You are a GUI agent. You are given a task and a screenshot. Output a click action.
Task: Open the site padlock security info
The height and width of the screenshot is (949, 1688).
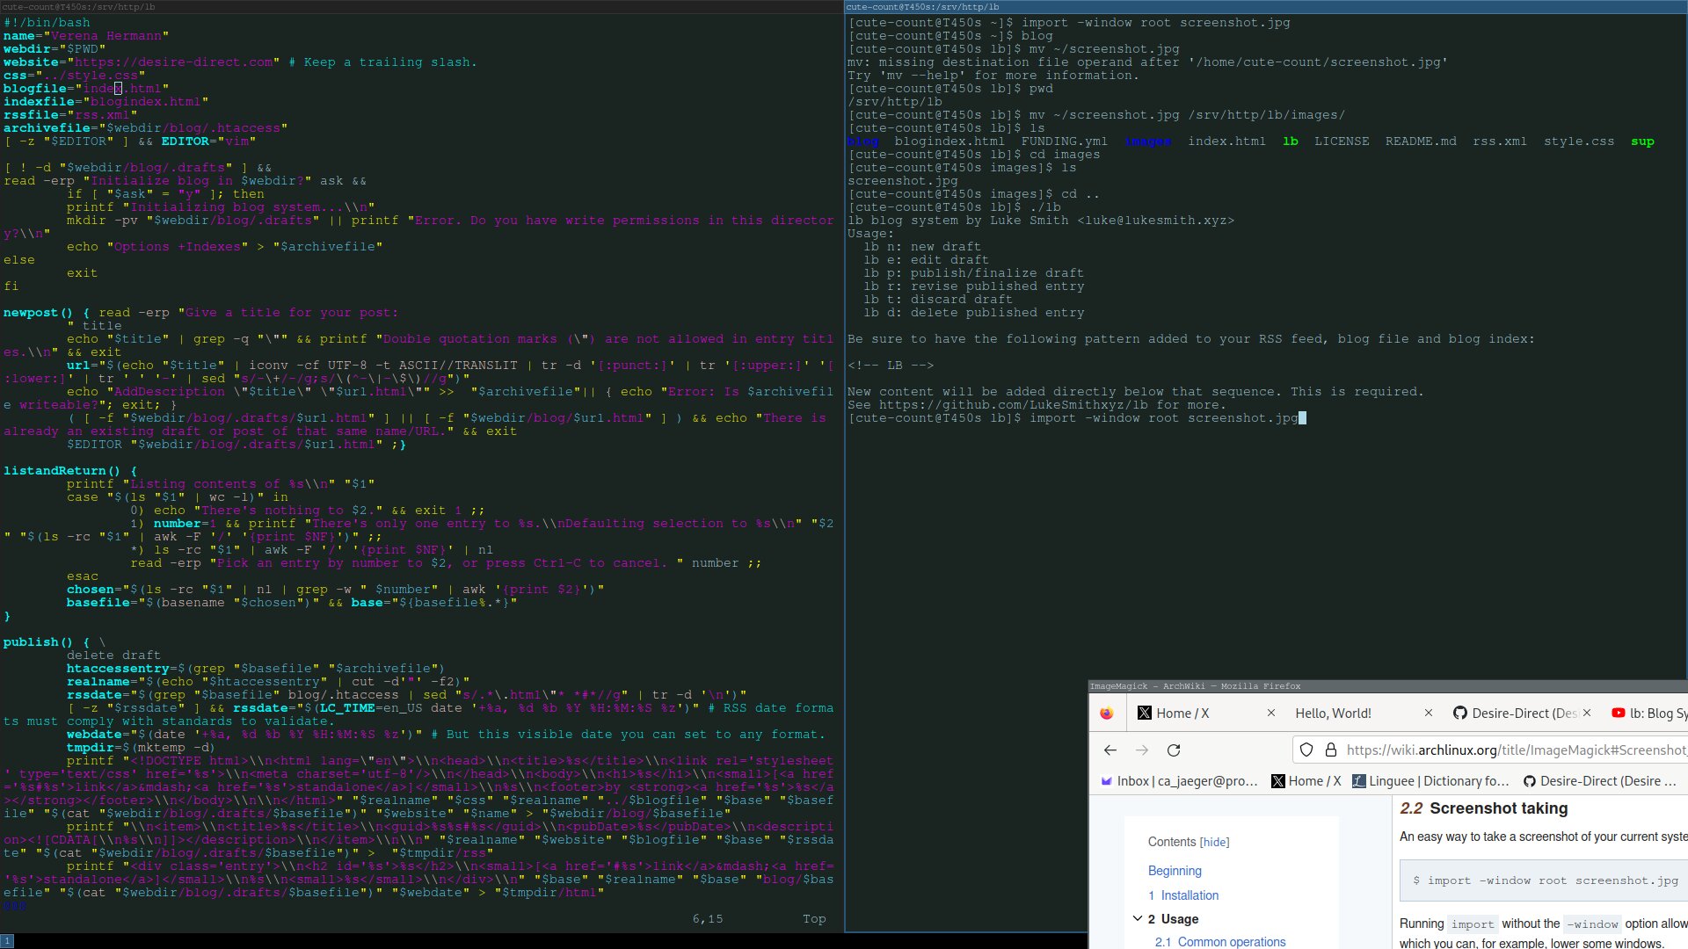click(x=1330, y=750)
